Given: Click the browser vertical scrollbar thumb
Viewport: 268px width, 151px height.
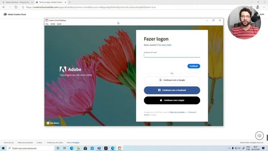Looking at the screenshot, I should coord(267,138).
